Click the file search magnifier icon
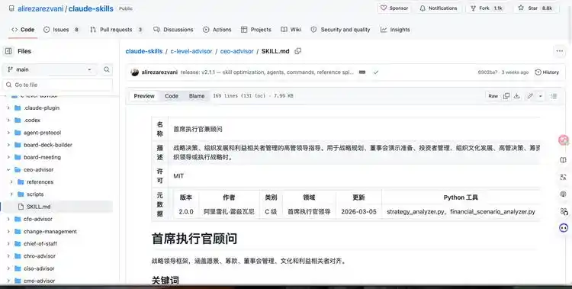This screenshot has width=572, height=289. pyautogui.click(x=107, y=69)
